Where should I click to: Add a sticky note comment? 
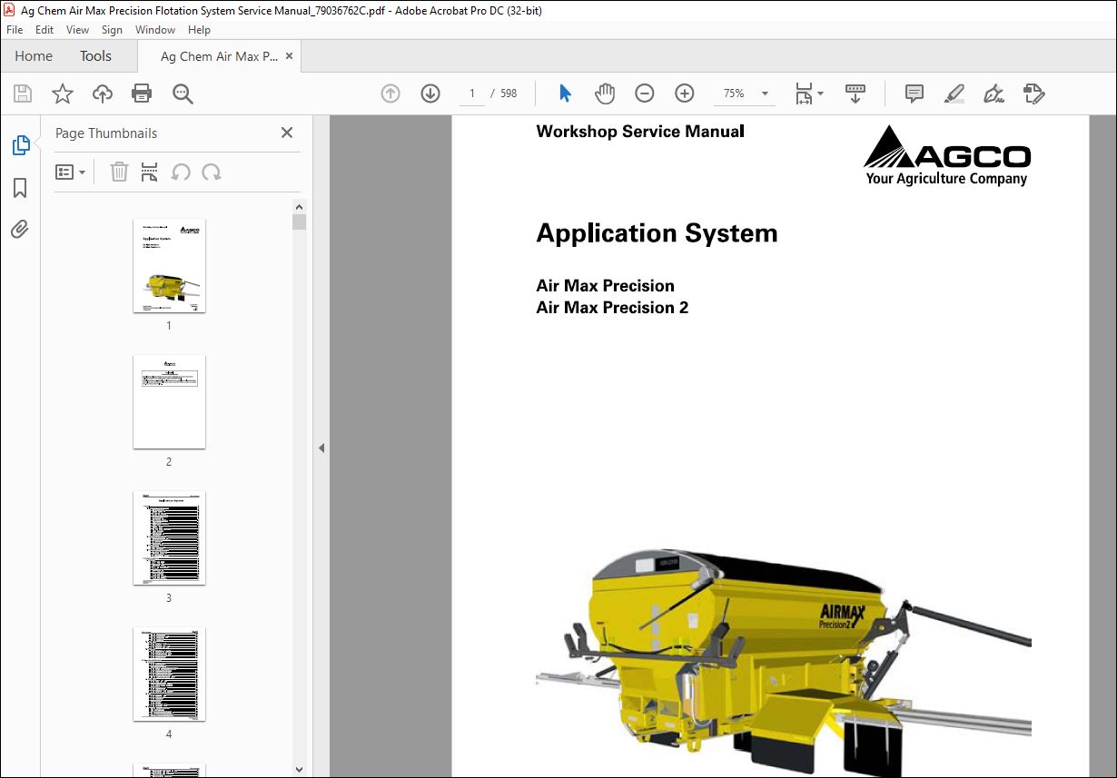[x=914, y=94]
